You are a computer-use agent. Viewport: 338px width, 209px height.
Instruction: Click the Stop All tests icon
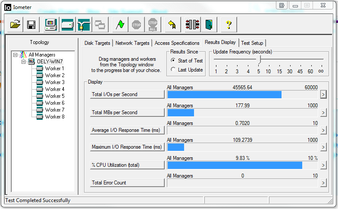(153, 25)
